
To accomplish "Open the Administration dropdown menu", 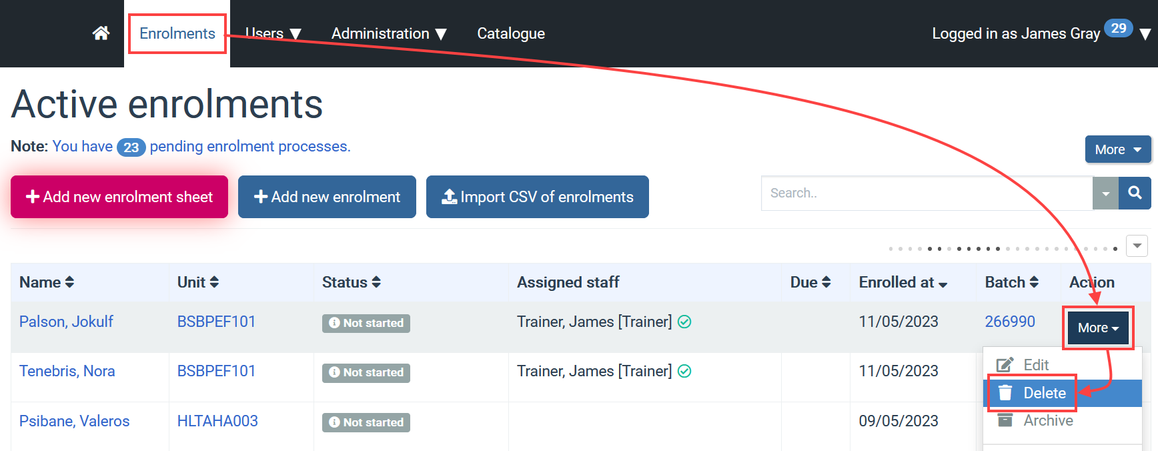I will pyautogui.click(x=388, y=33).
